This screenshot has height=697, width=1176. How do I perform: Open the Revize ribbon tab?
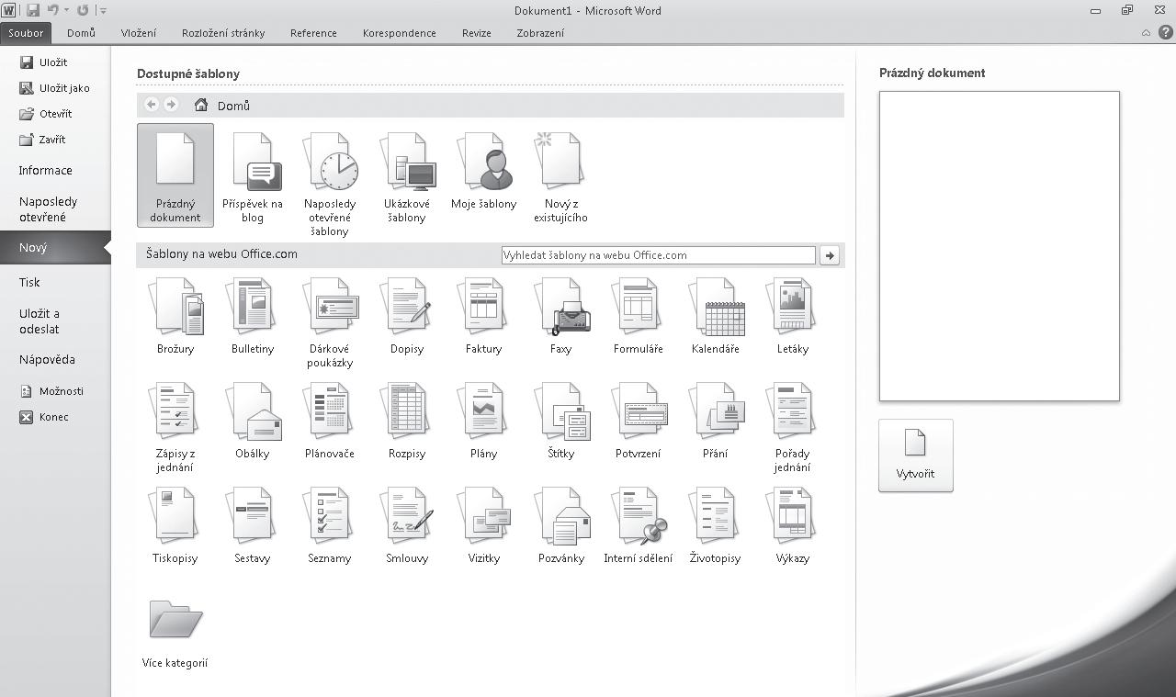(477, 33)
